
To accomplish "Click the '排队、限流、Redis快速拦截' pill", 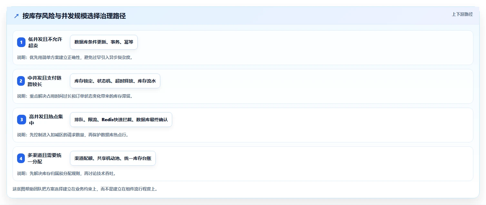I will tap(121, 120).
